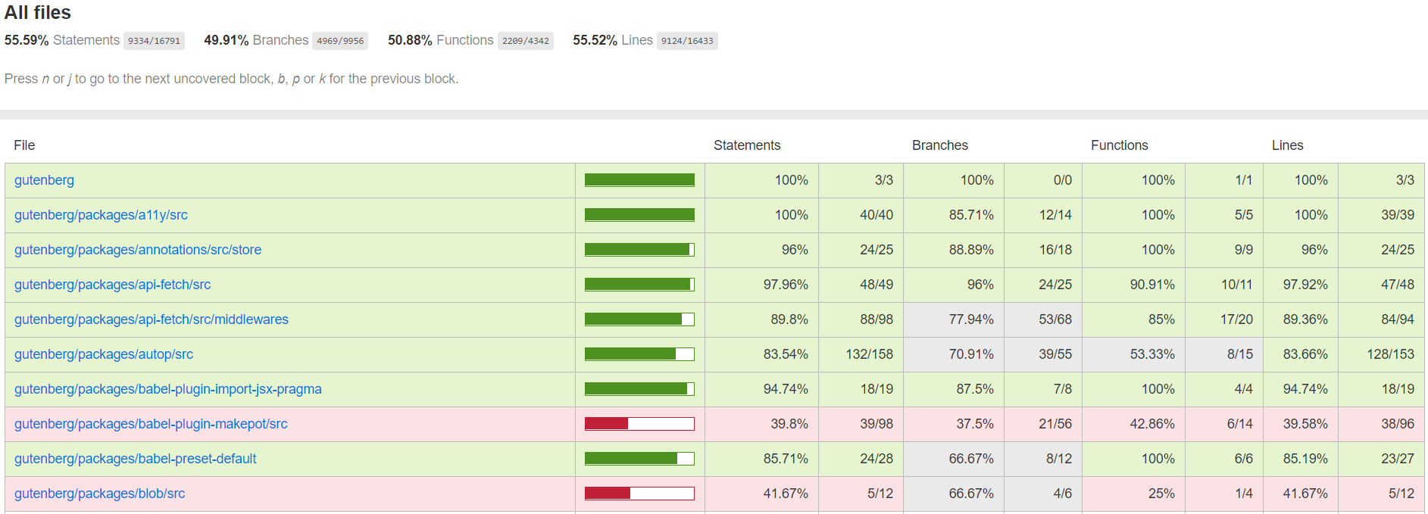Click the 97.96% statements cell

(x=761, y=285)
